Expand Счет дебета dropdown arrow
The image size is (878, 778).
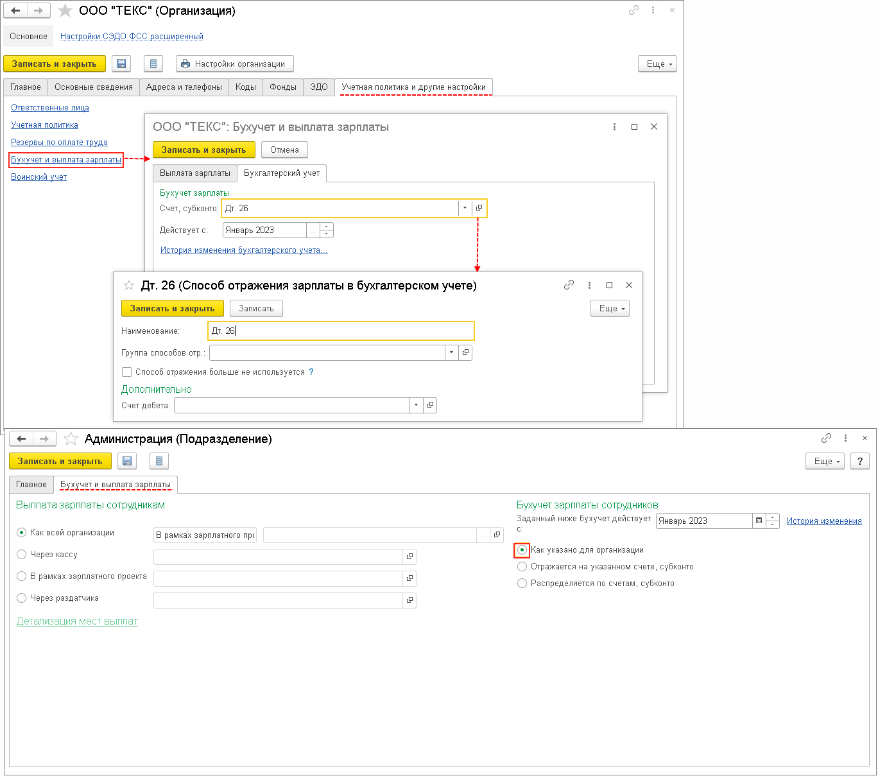coord(416,405)
